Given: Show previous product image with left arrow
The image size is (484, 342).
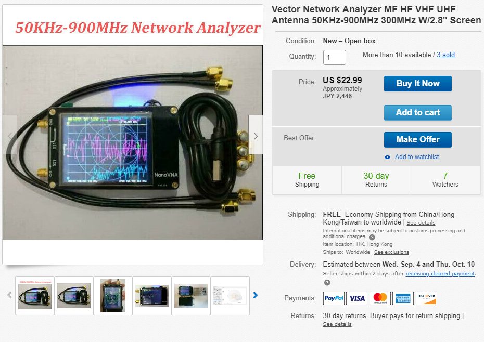Looking at the screenshot, I should (x=10, y=136).
